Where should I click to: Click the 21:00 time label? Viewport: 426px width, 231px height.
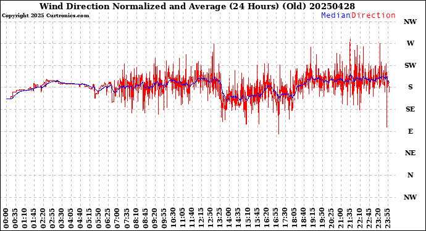tap(340, 218)
